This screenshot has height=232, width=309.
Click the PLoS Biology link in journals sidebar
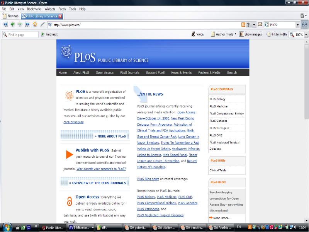pyautogui.click(x=217, y=99)
